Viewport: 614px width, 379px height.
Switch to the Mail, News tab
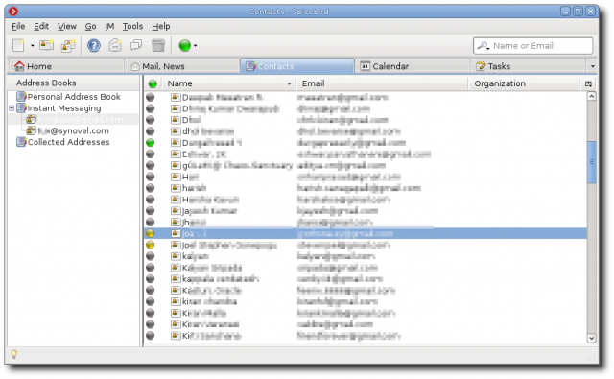[x=181, y=66]
